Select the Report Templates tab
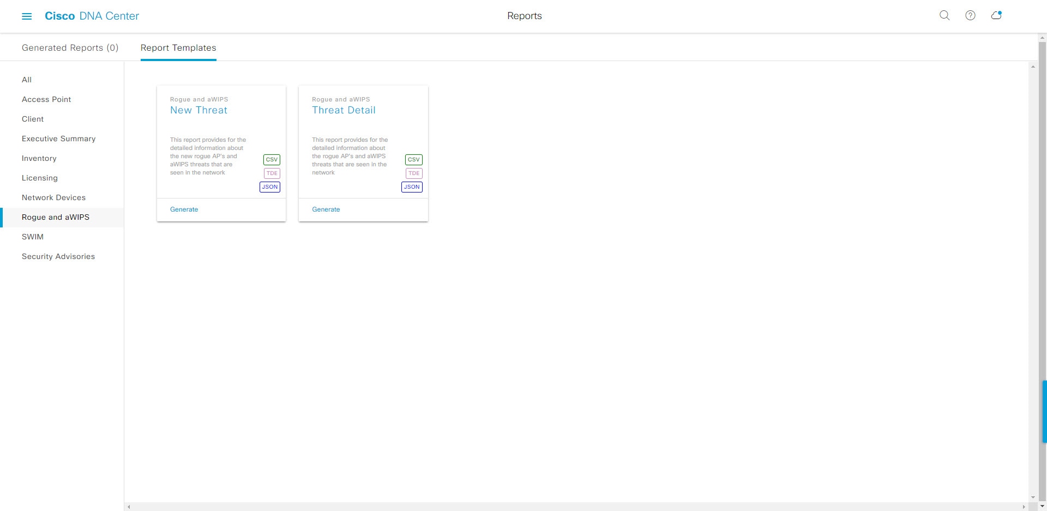The width and height of the screenshot is (1047, 511). pos(178,47)
